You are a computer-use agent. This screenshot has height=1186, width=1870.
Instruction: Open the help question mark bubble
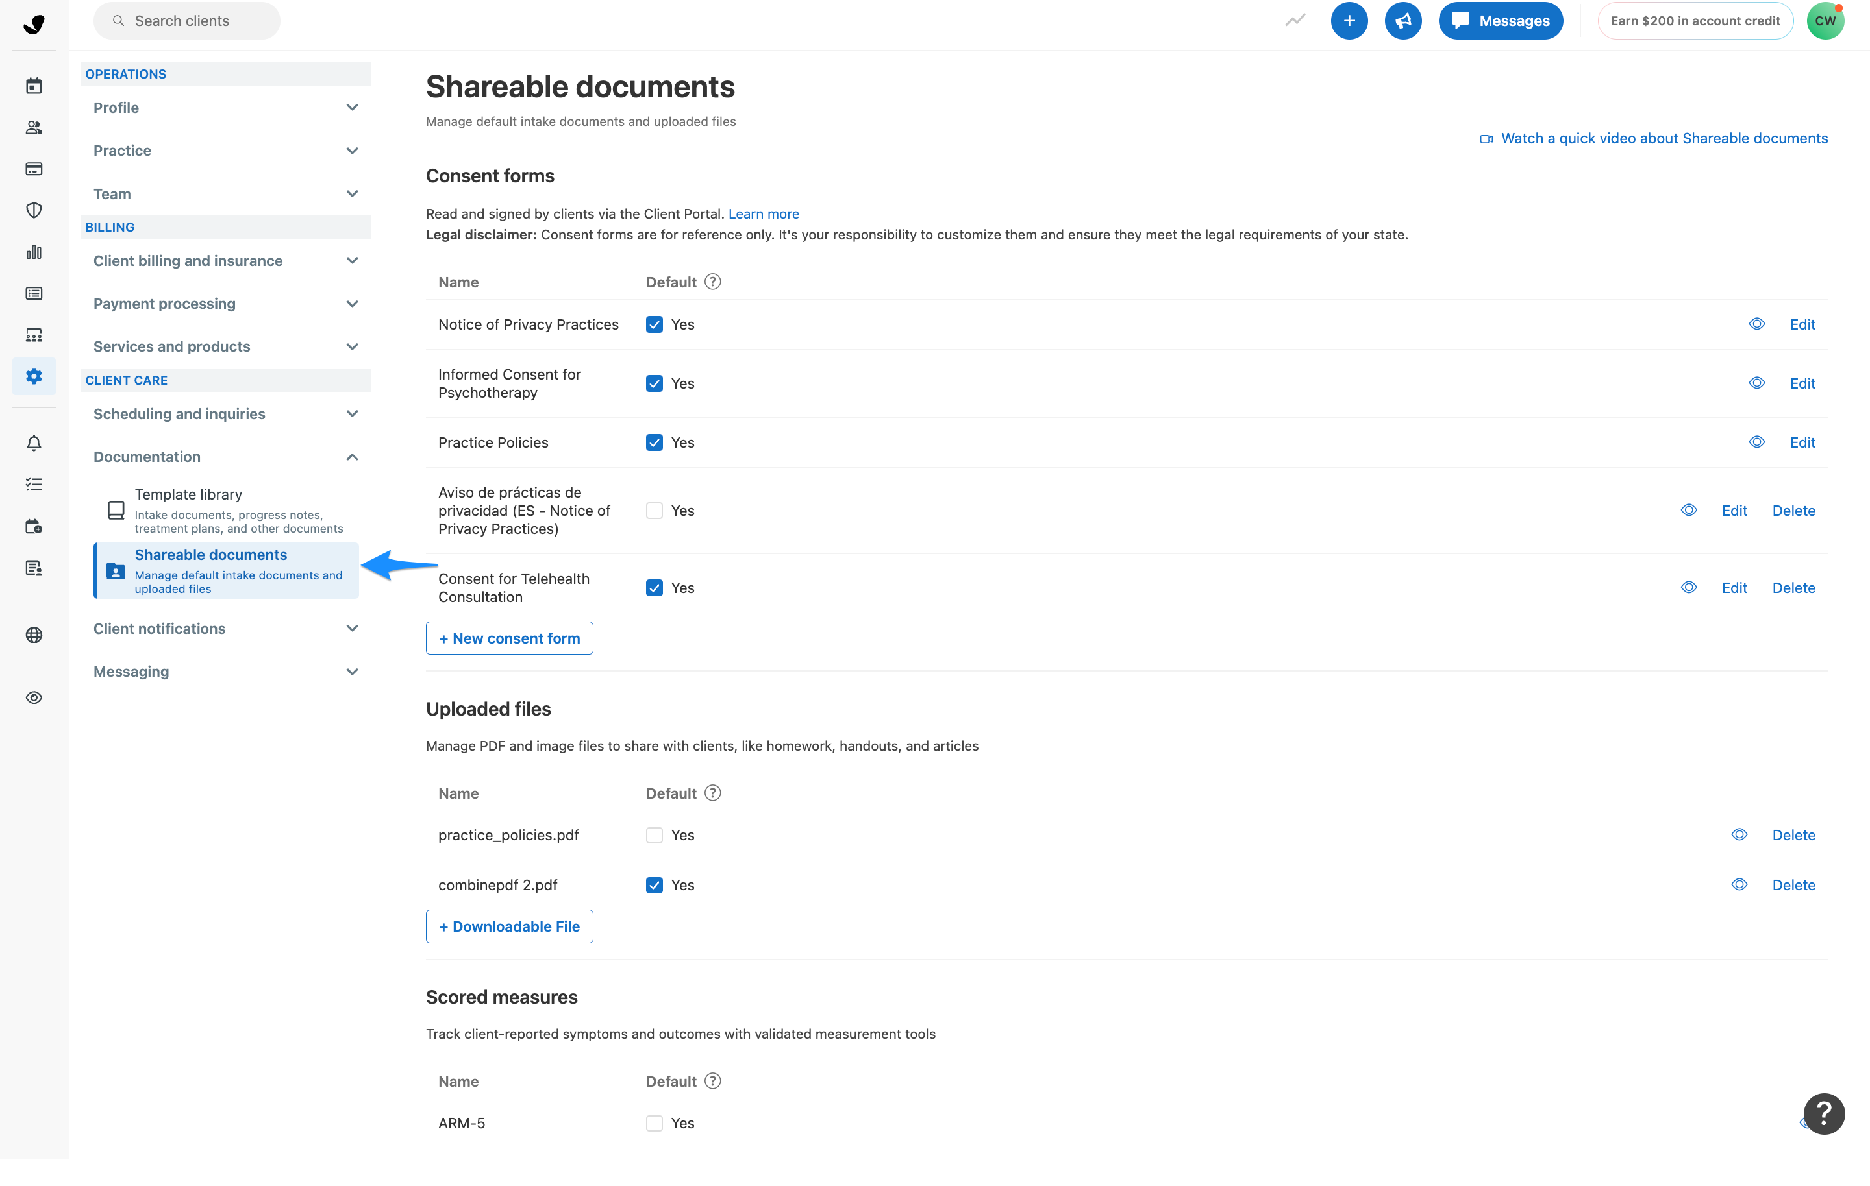pos(1823,1114)
